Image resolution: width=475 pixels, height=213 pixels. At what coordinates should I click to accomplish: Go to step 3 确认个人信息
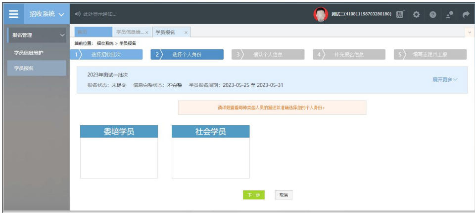click(x=268, y=55)
